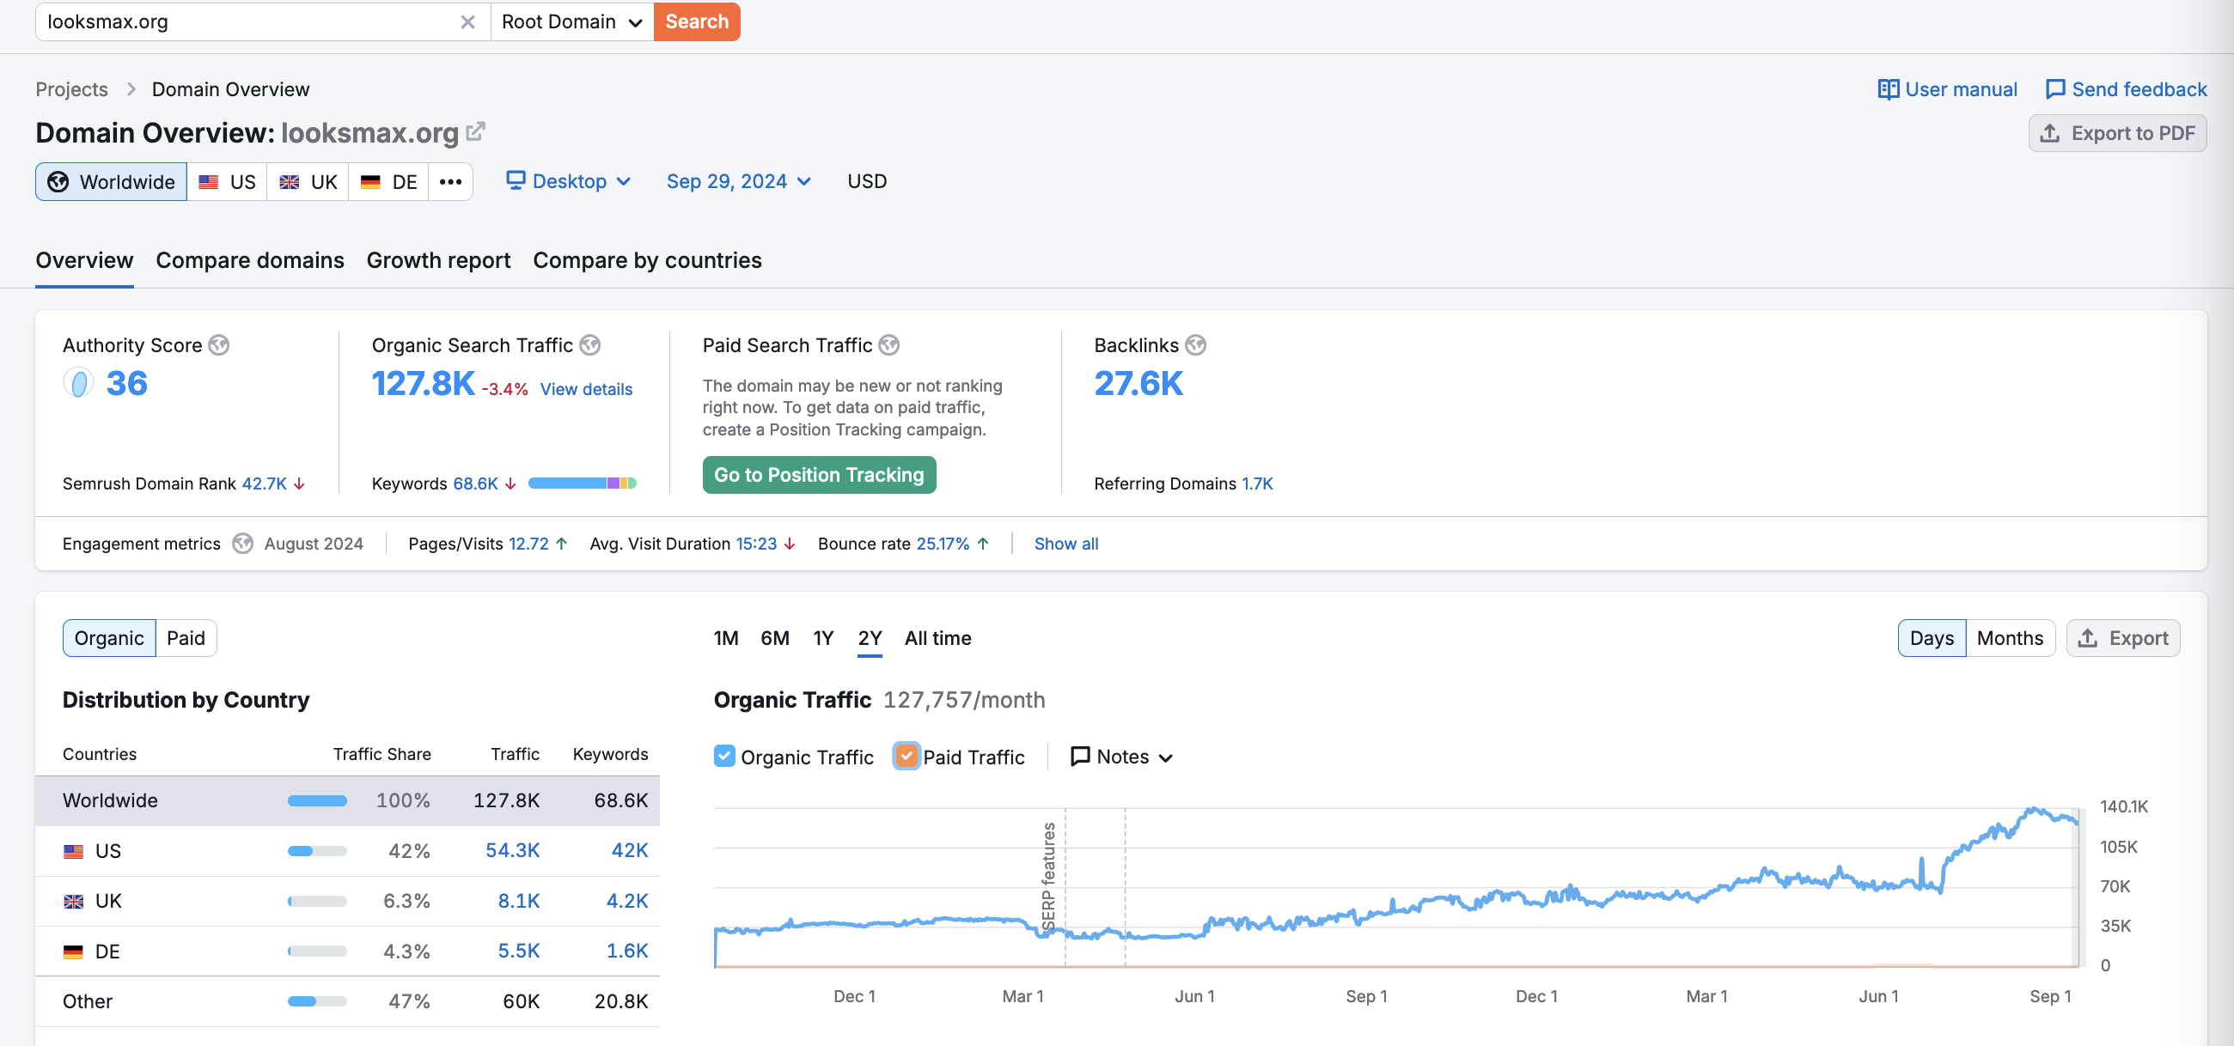Image resolution: width=2234 pixels, height=1046 pixels.
Task: Click the Backlinks 27.6K value
Action: (1138, 383)
